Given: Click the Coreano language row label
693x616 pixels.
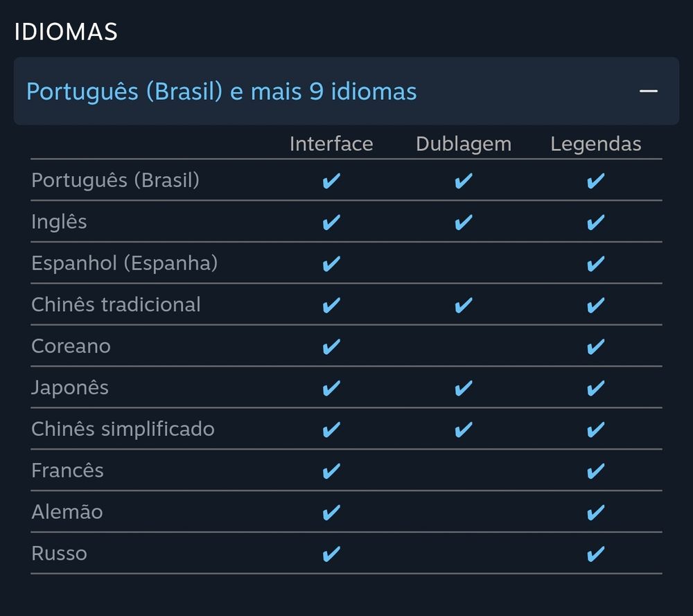Looking at the screenshot, I should point(71,346).
